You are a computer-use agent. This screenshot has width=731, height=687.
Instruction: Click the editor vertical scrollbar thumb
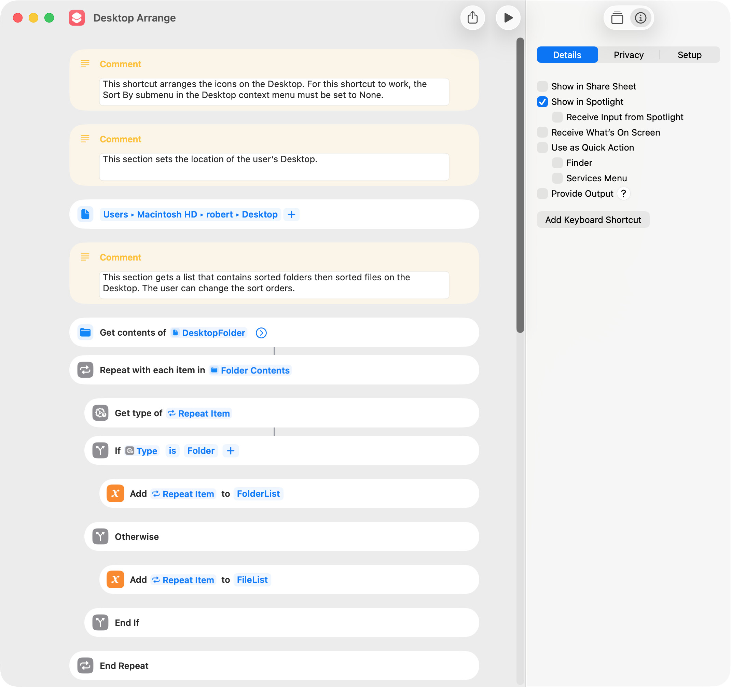520,184
